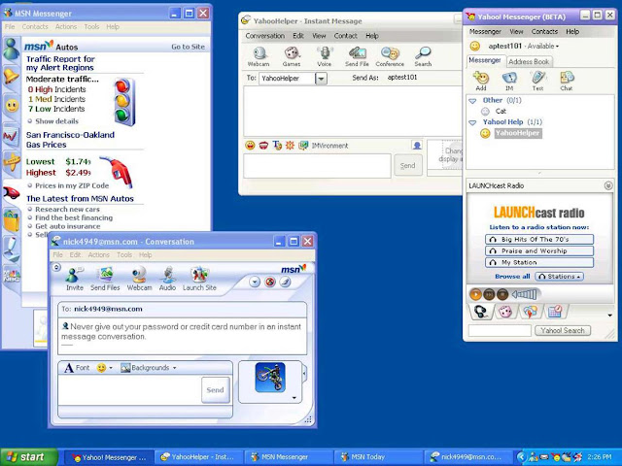Open the To: YahooHelper dropdown arrow
Viewport: 622px width, 466px height.
pos(321,79)
